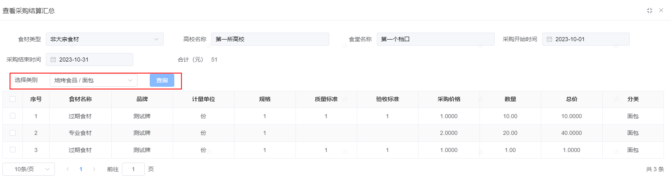
Task: Click the 合计（元） value 51
Action: [214, 59]
